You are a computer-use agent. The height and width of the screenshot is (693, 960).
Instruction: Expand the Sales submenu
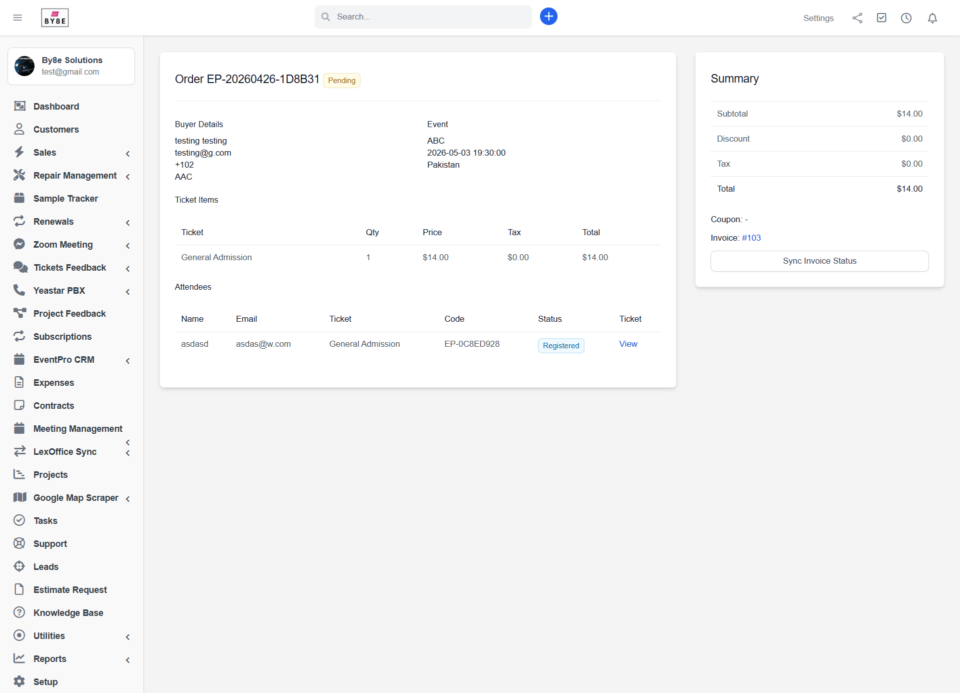coord(127,154)
